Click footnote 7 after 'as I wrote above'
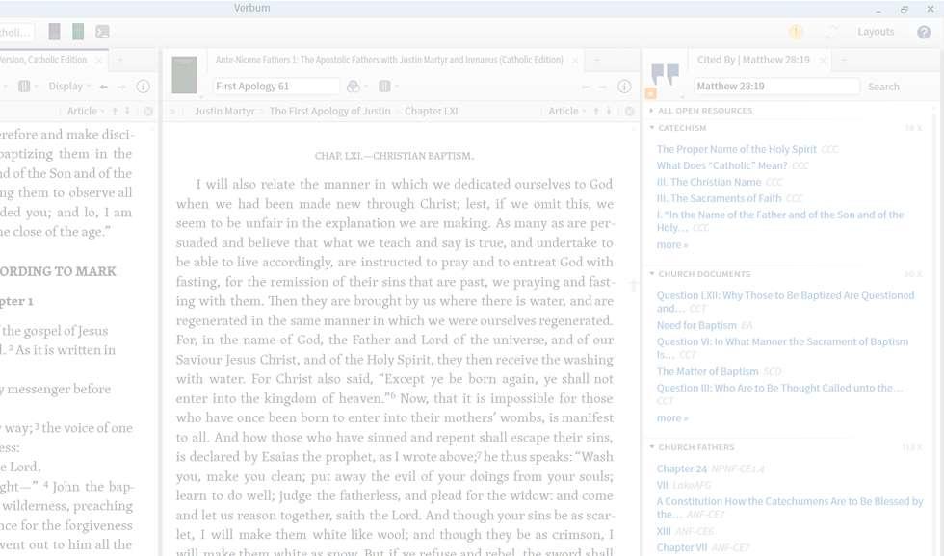Viewport: 944px width, 556px height. [x=480, y=454]
